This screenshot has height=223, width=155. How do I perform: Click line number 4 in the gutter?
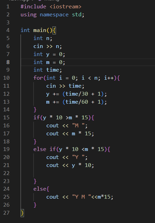(8, 30)
